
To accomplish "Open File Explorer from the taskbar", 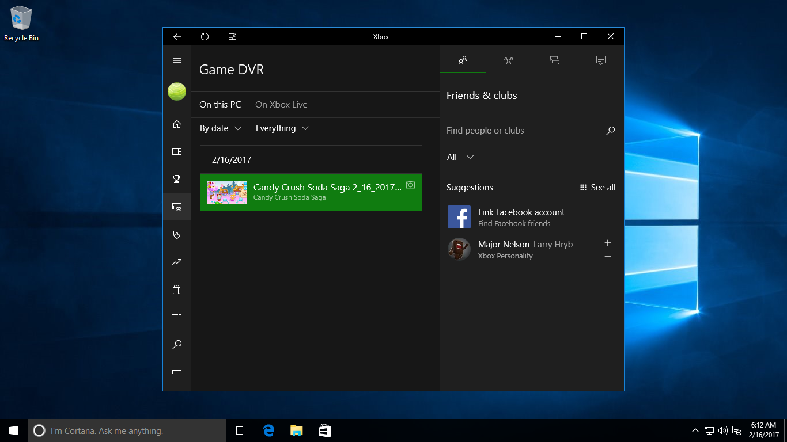I will click(x=296, y=430).
